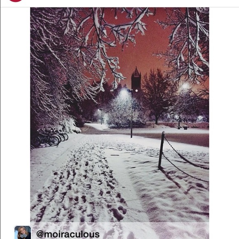
Task: Click the small distant lamp on left path
Action: tap(101, 116)
